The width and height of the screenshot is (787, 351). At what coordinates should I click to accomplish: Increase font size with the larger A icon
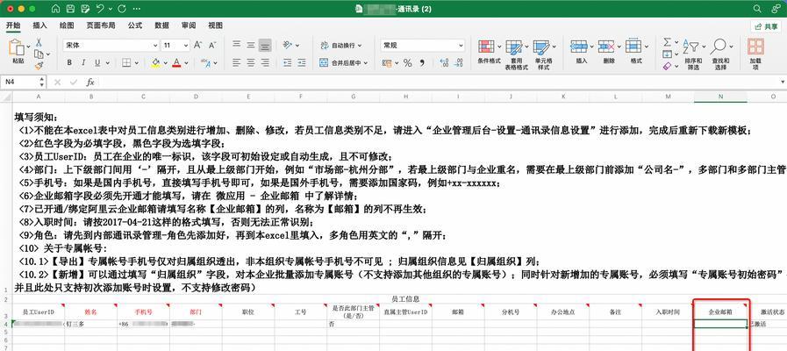(x=197, y=46)
